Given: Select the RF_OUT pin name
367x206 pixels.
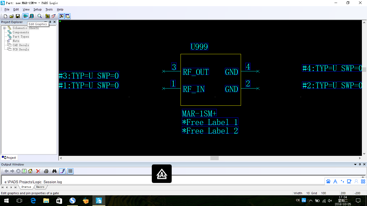Looking at the screenshot, I should pyautogui.click(x=196, y=72).
